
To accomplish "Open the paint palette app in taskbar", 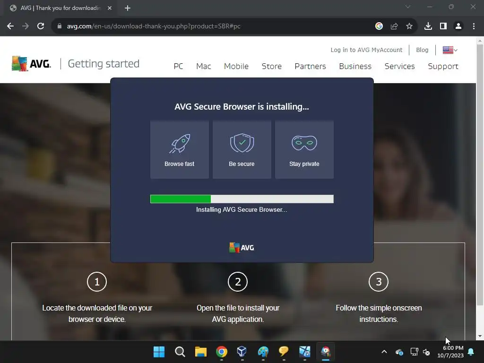I will point(263,352).
